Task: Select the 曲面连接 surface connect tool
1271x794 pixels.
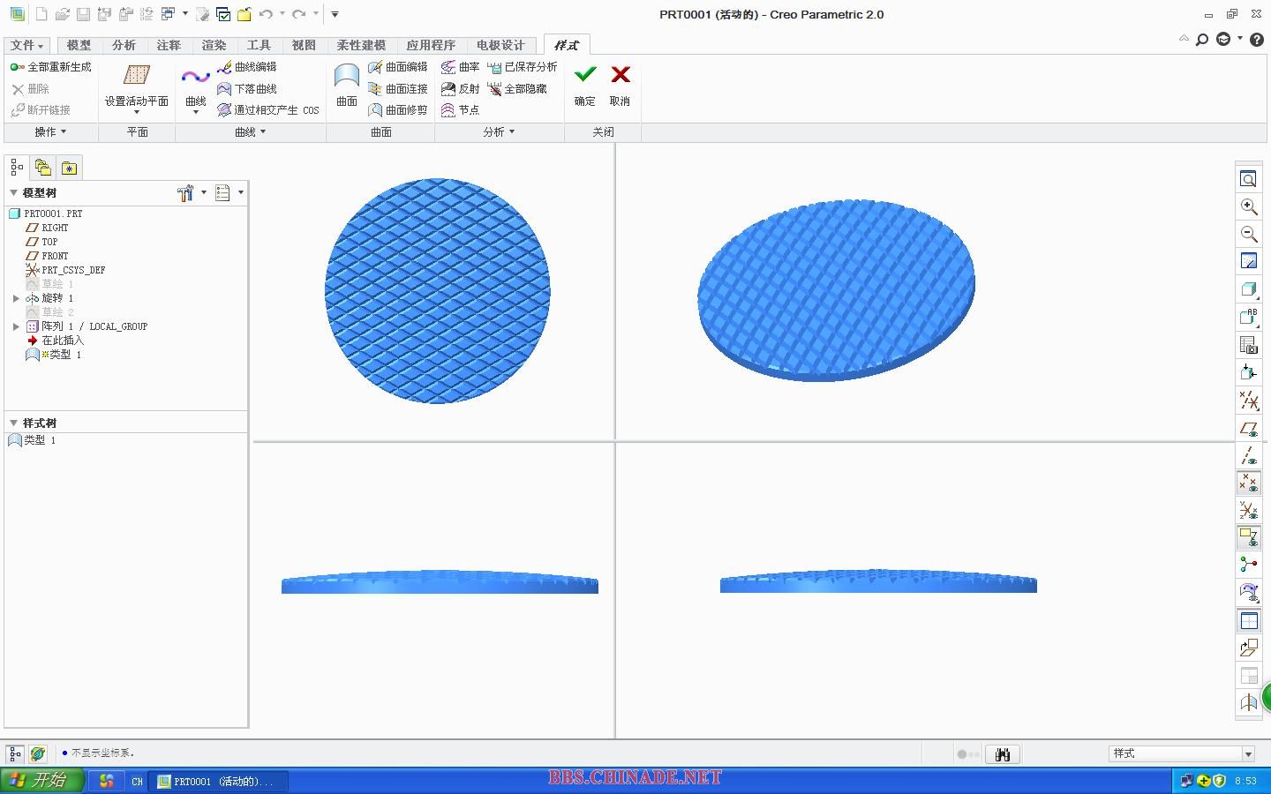Action: click(x=397, y=89)
